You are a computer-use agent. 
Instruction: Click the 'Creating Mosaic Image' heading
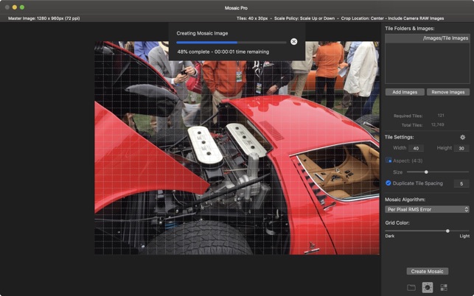point(202,33)
